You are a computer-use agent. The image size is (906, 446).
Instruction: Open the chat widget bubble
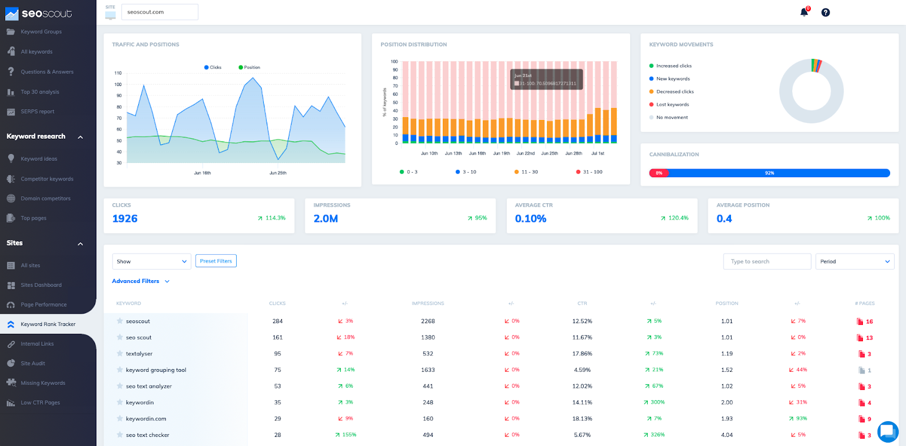888,432
